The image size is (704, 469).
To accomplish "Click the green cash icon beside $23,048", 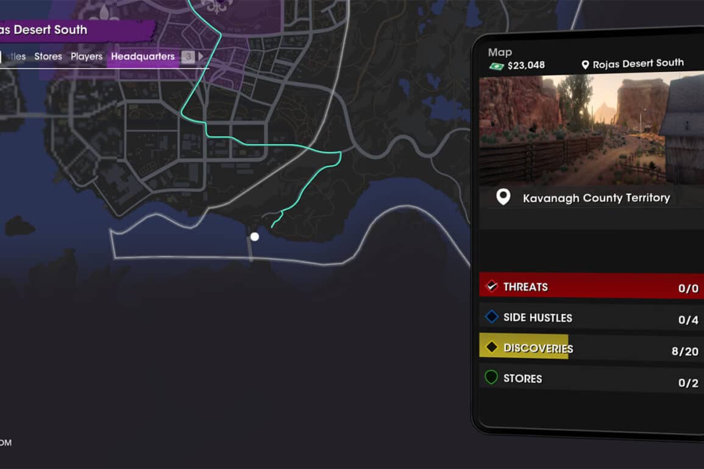I will coord(497,66).
